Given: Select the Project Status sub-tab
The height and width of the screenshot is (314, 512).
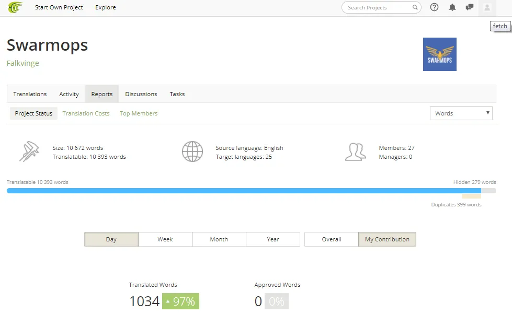Looking at the screenshot, I should coord(33,113).
